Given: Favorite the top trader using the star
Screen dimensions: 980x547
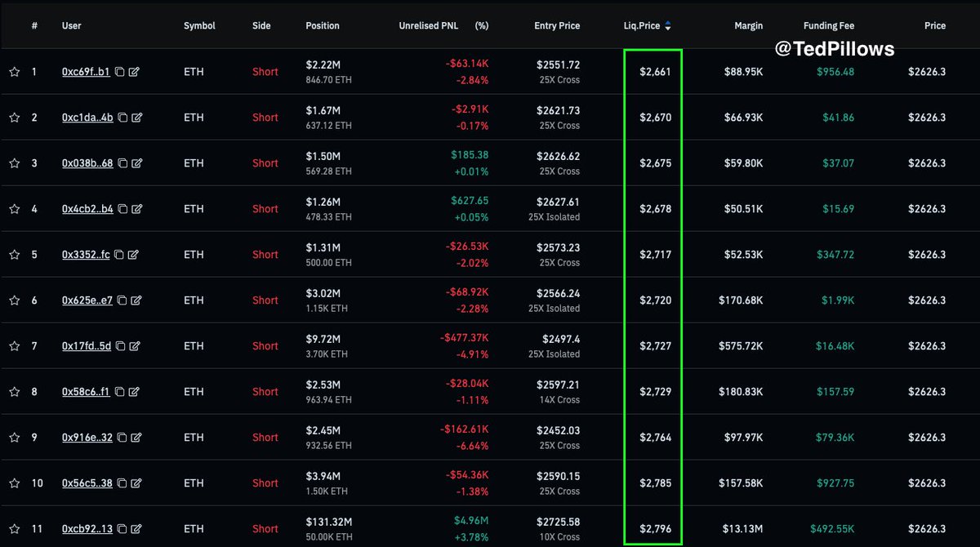Looking at the screenshot, I should 14,72.
